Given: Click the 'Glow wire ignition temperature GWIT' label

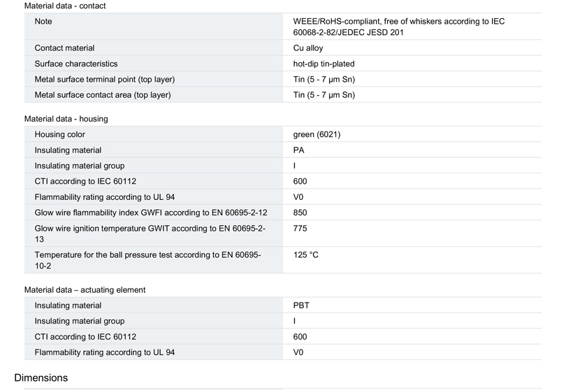Looking at the screenshot, I should click(150, 233).
